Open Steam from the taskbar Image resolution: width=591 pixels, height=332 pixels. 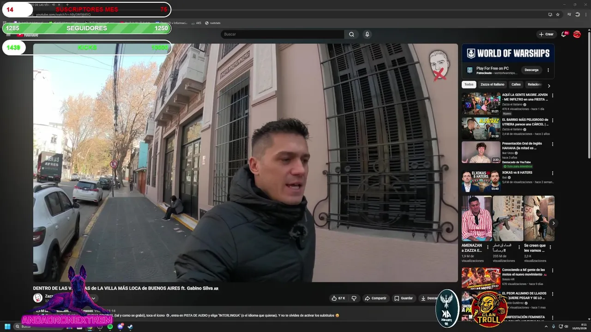click(130, 326)
